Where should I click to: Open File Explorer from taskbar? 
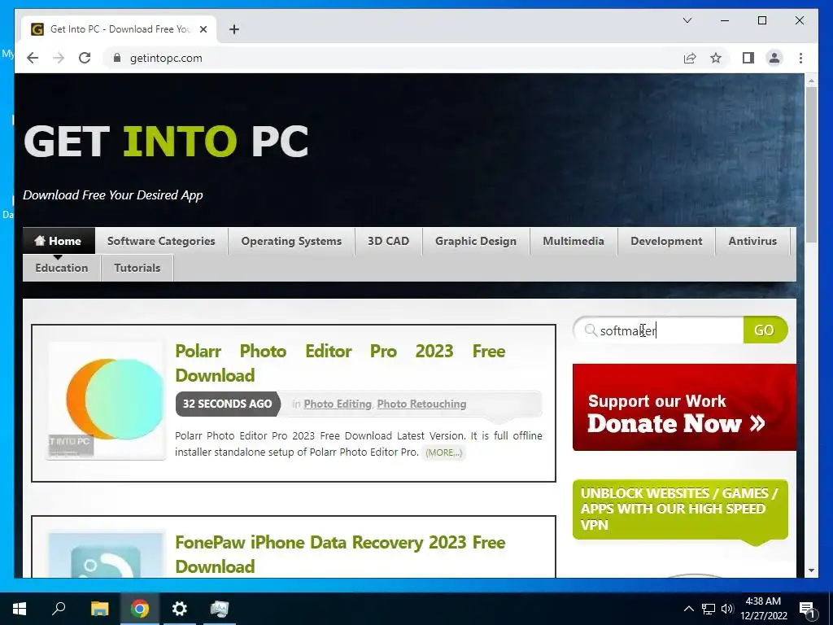(99, 609)
